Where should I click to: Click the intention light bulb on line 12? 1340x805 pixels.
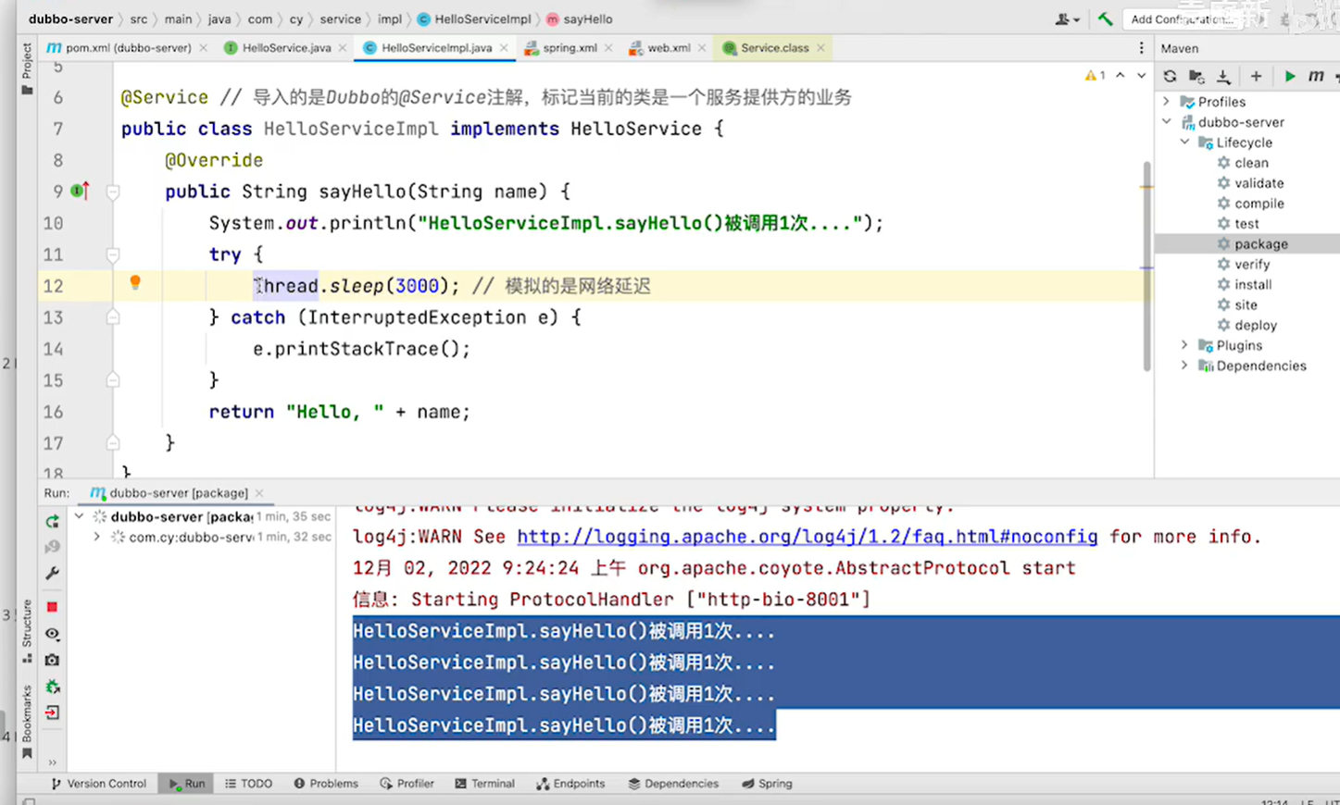pos(135,283)
